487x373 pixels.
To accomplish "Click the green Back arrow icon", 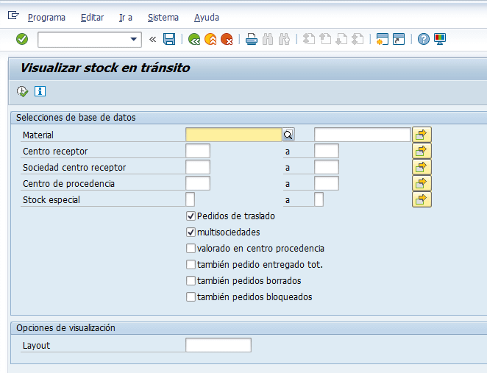I will [194, 39].
